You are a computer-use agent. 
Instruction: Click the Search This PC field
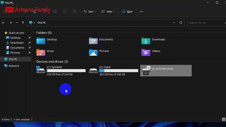click(x=206, y=23)
